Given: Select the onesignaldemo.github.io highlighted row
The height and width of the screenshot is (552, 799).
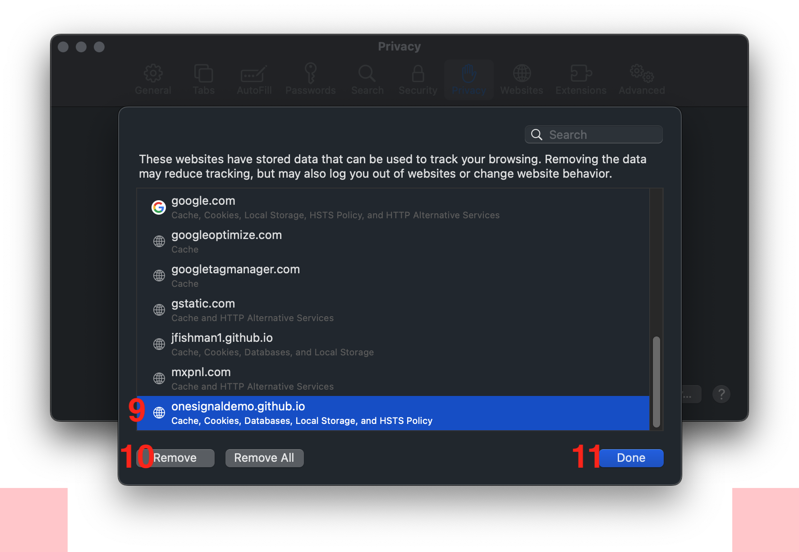Looking at the screenshot, I should 393,413.
